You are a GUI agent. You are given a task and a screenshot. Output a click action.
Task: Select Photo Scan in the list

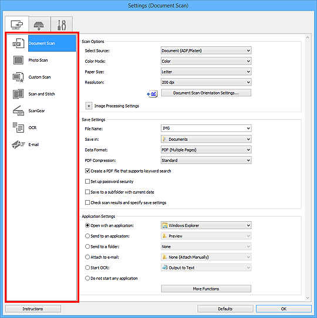point(38,60)
